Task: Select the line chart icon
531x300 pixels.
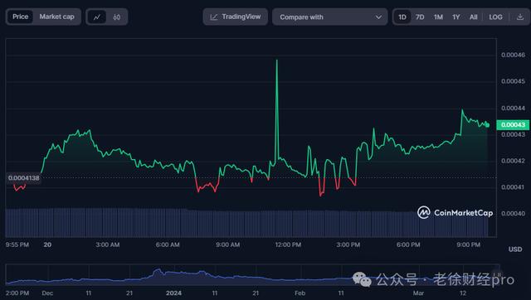Action: click(97, 17)
